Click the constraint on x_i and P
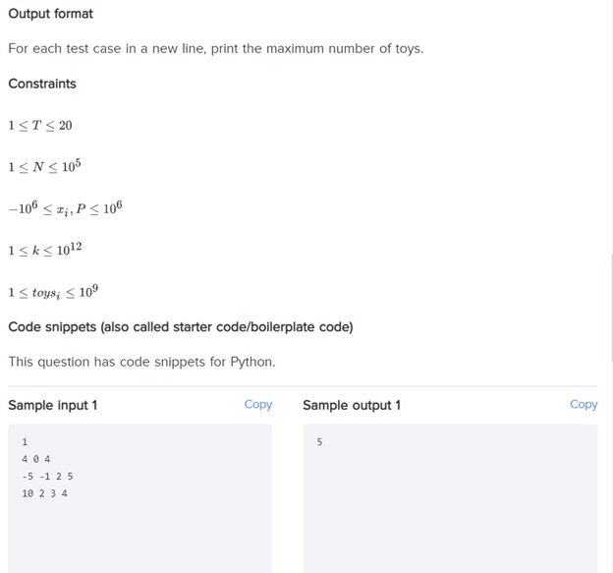The image size is (613, 573). pyautogui.click(x=65, y=208)
